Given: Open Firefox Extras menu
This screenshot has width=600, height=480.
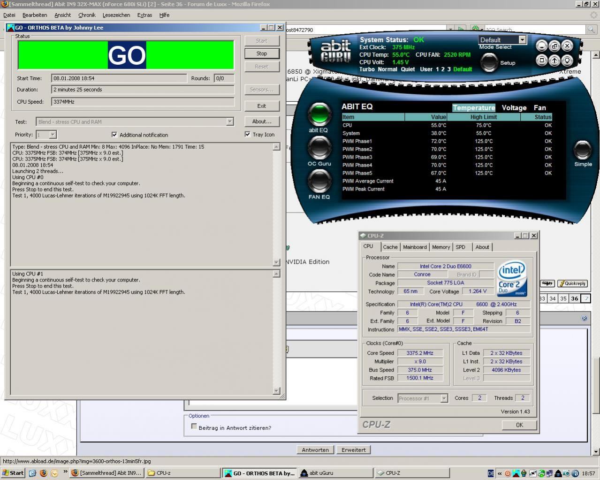Looking at the screenshot, I should point(144,15).
